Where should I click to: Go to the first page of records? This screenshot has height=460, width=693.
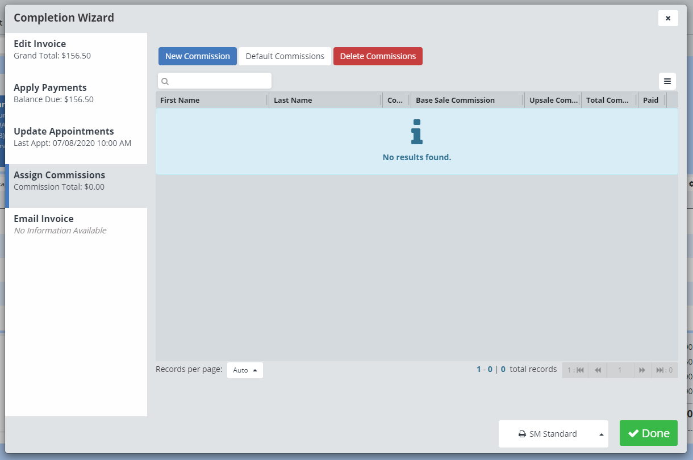pos(576,370)
